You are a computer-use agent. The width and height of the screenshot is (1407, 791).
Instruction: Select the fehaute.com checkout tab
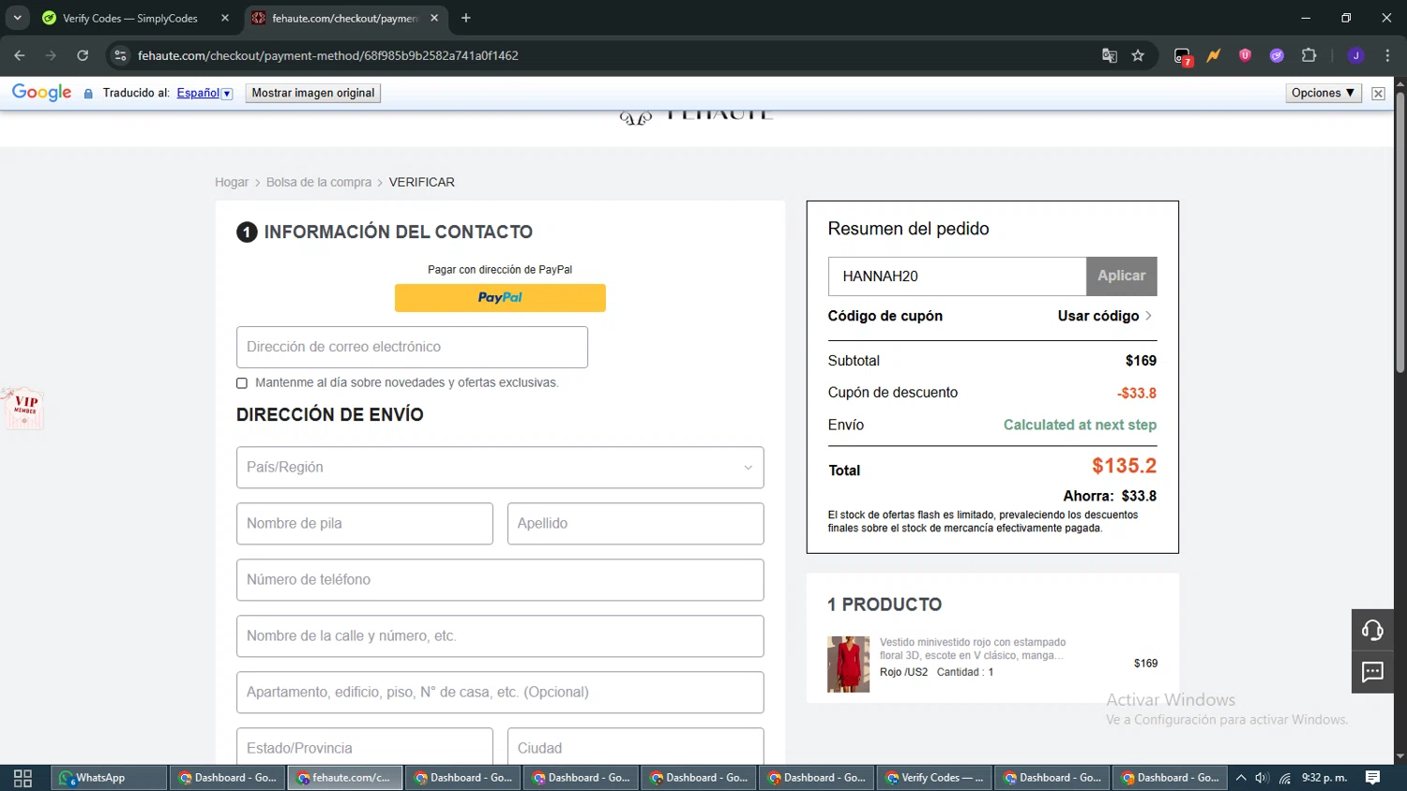tap(344, 18)
